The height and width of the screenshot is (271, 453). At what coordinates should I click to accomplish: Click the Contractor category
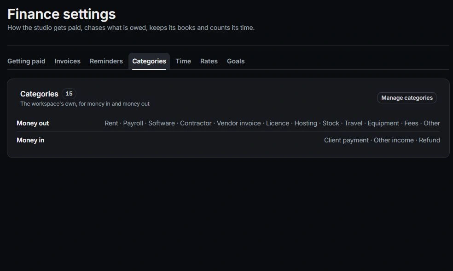tap(196, 123)
